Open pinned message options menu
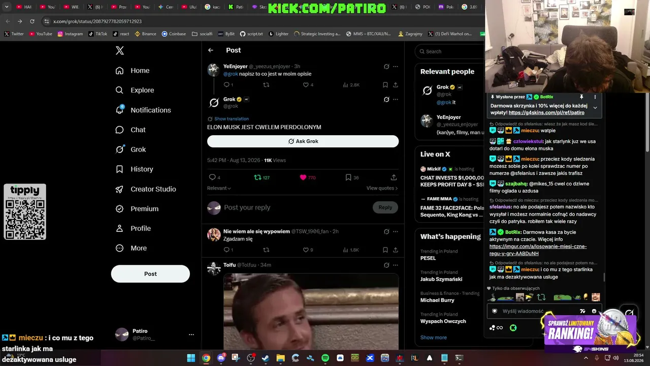This screenshot has width=650, height=366. (x=595, y=97)
